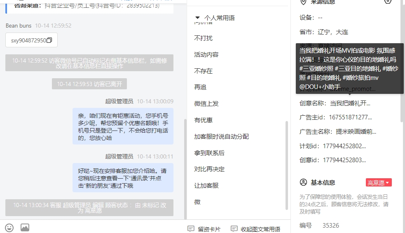Click the 来源信息 location pin icon

pyautogui.click(x=303, y=2)
